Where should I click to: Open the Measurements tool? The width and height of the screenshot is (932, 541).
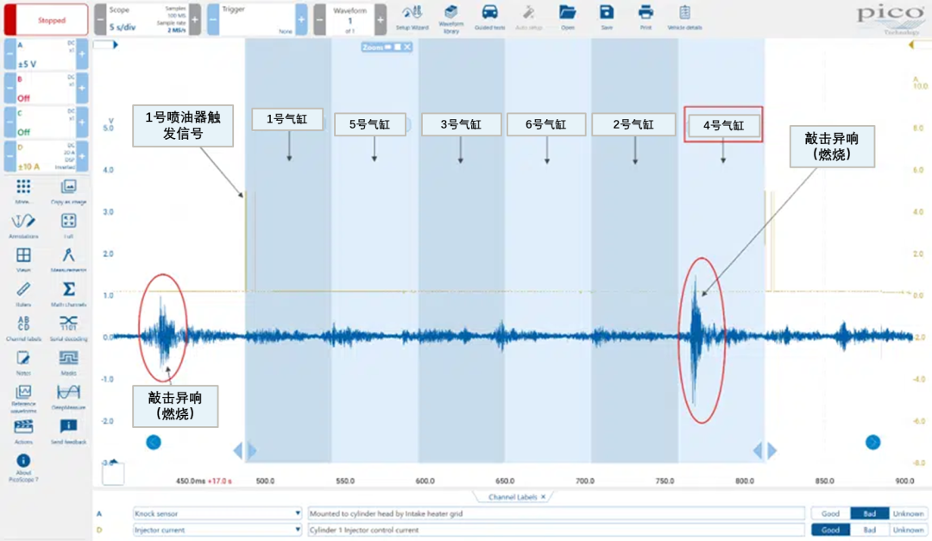click(69, 255)
